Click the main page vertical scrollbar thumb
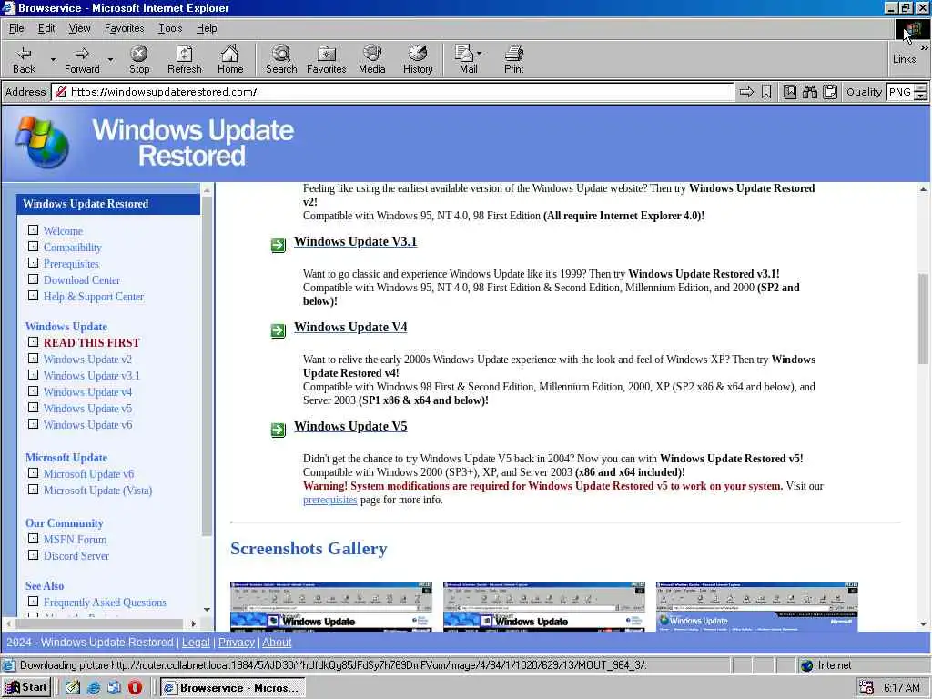This screenshot has height=699, width=932. tap(923, 319)
